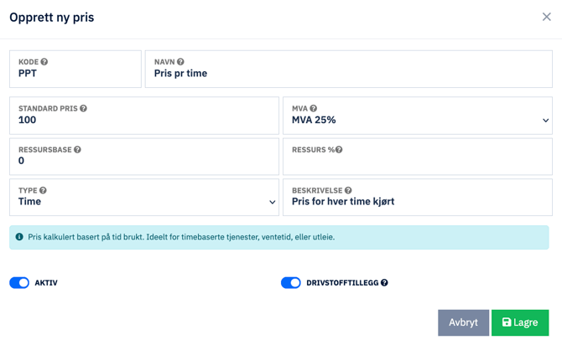Open the MVA 25% dropdown

418,120
